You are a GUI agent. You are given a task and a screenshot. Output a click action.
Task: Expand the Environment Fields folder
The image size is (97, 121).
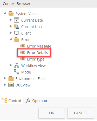tap(5, 78)
